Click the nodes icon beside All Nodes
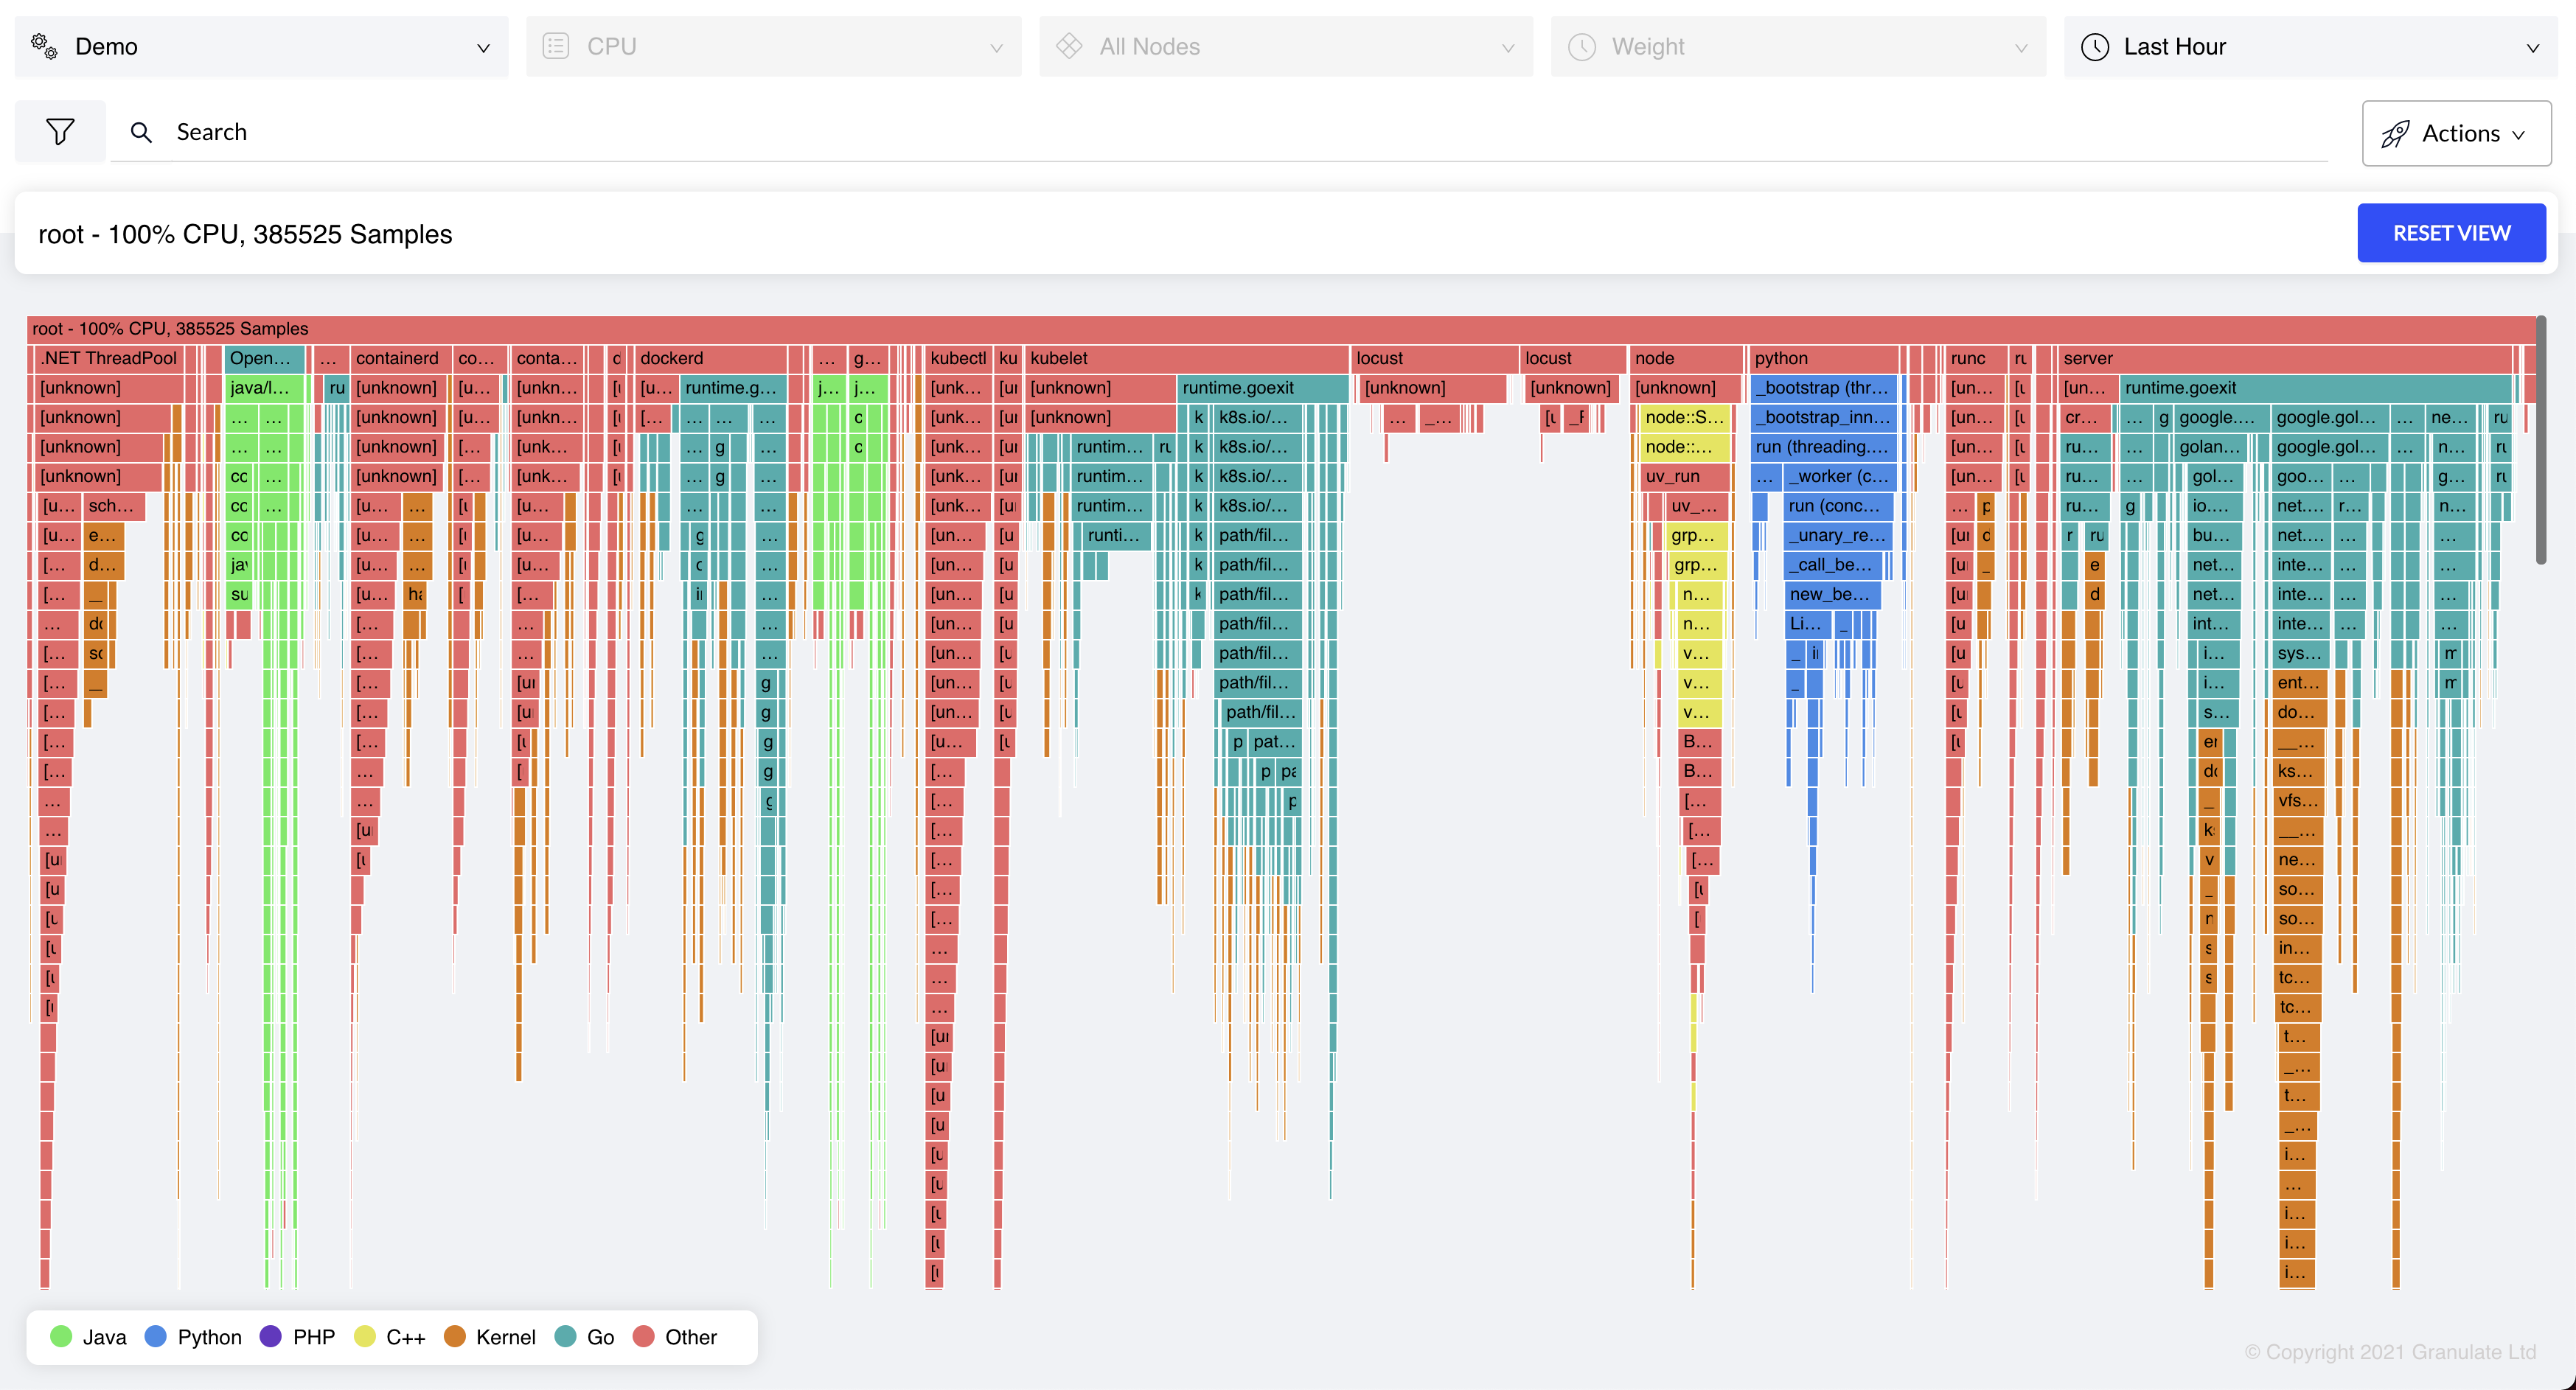The image size is (2576, 1390). pos(1071,46)
